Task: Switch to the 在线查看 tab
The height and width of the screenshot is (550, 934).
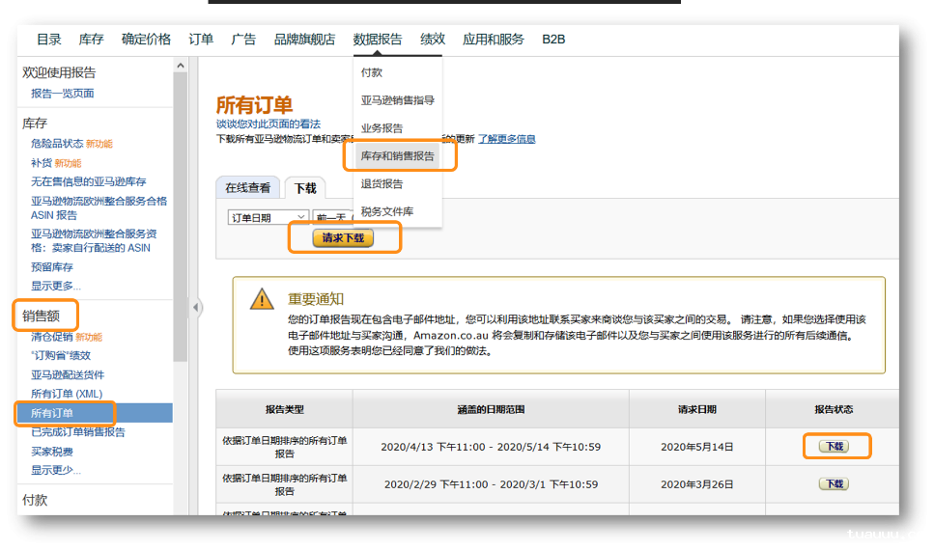Action: point(248,188)
